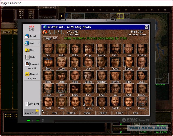Choose Scope mug shot
173x136 pixels.
pos(62,62)
